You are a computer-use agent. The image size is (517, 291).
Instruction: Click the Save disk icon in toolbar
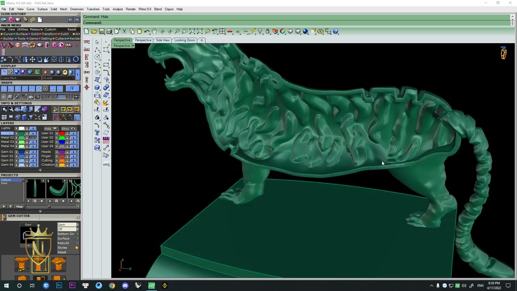click(102, 32)
